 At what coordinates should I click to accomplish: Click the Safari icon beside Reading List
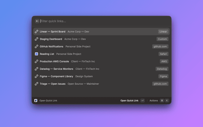tap(36, 54)
